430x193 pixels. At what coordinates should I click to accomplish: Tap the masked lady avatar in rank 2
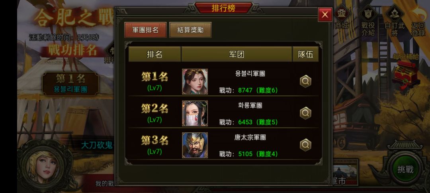[195, 113]
